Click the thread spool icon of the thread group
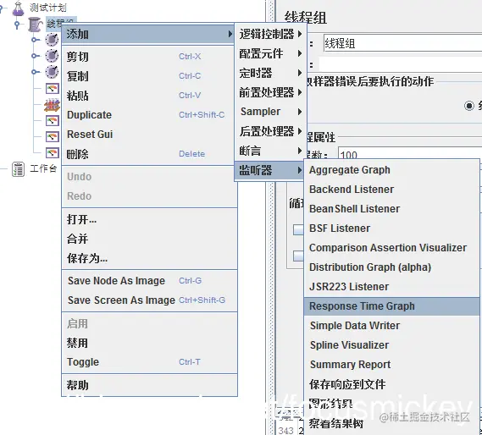 [x=35, y=25]
